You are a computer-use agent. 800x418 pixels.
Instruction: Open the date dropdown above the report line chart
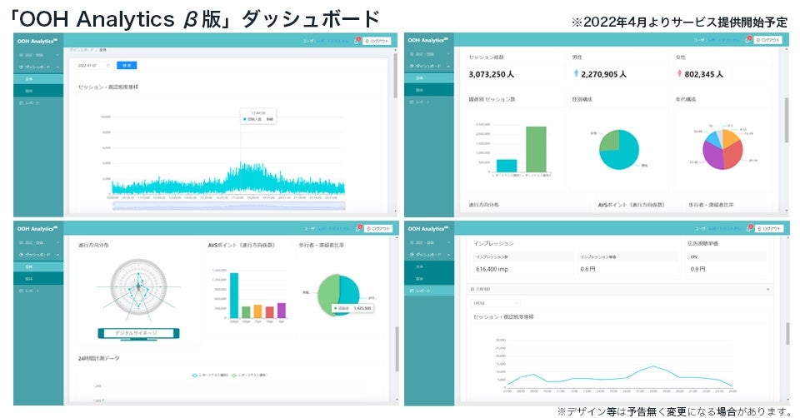[495, 303]
